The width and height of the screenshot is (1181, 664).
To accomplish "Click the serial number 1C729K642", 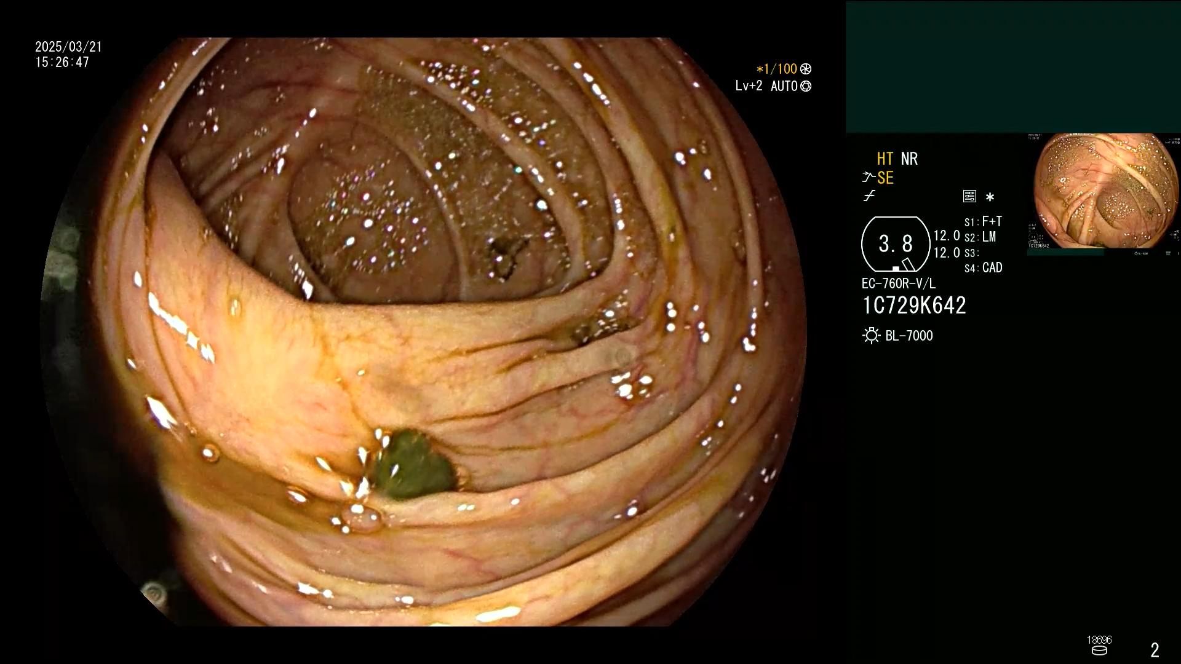I will pyautogui.click(x=914, y=306).
